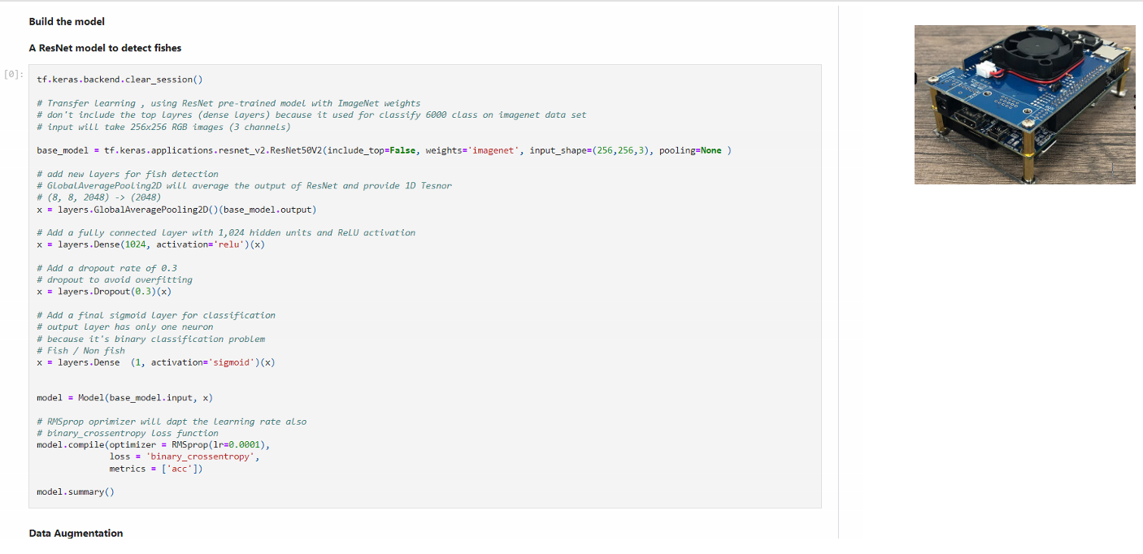Click the "Build the model" heading
The height and width of the screenshot is (554, 1143).
tap(67, 22)
